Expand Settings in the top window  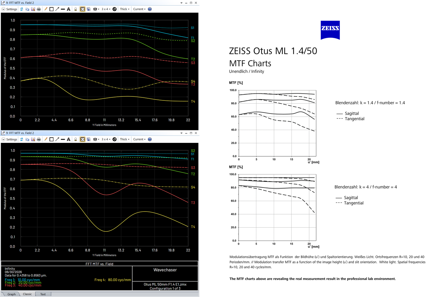point(9,9)
